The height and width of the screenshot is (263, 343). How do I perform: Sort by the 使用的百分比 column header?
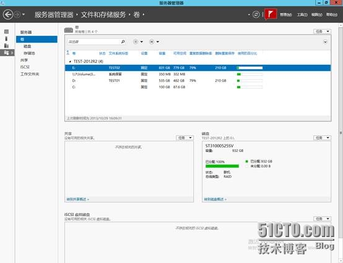point(247,54)
